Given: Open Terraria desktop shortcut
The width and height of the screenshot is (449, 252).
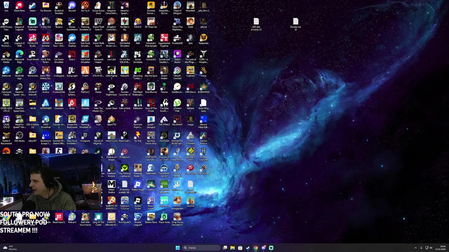Looking at the screenshot, I should [164, 88].
